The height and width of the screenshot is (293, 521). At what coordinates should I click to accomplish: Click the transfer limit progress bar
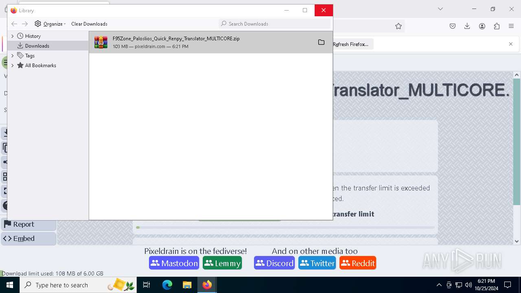[286, 227]
